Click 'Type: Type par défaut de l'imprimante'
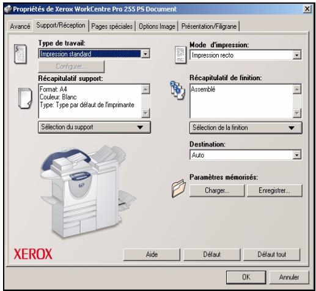Screen dimensions: 316x291 87,105
